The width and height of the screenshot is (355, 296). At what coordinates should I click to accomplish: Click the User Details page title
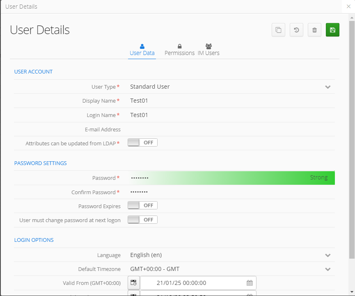point(40,30)
